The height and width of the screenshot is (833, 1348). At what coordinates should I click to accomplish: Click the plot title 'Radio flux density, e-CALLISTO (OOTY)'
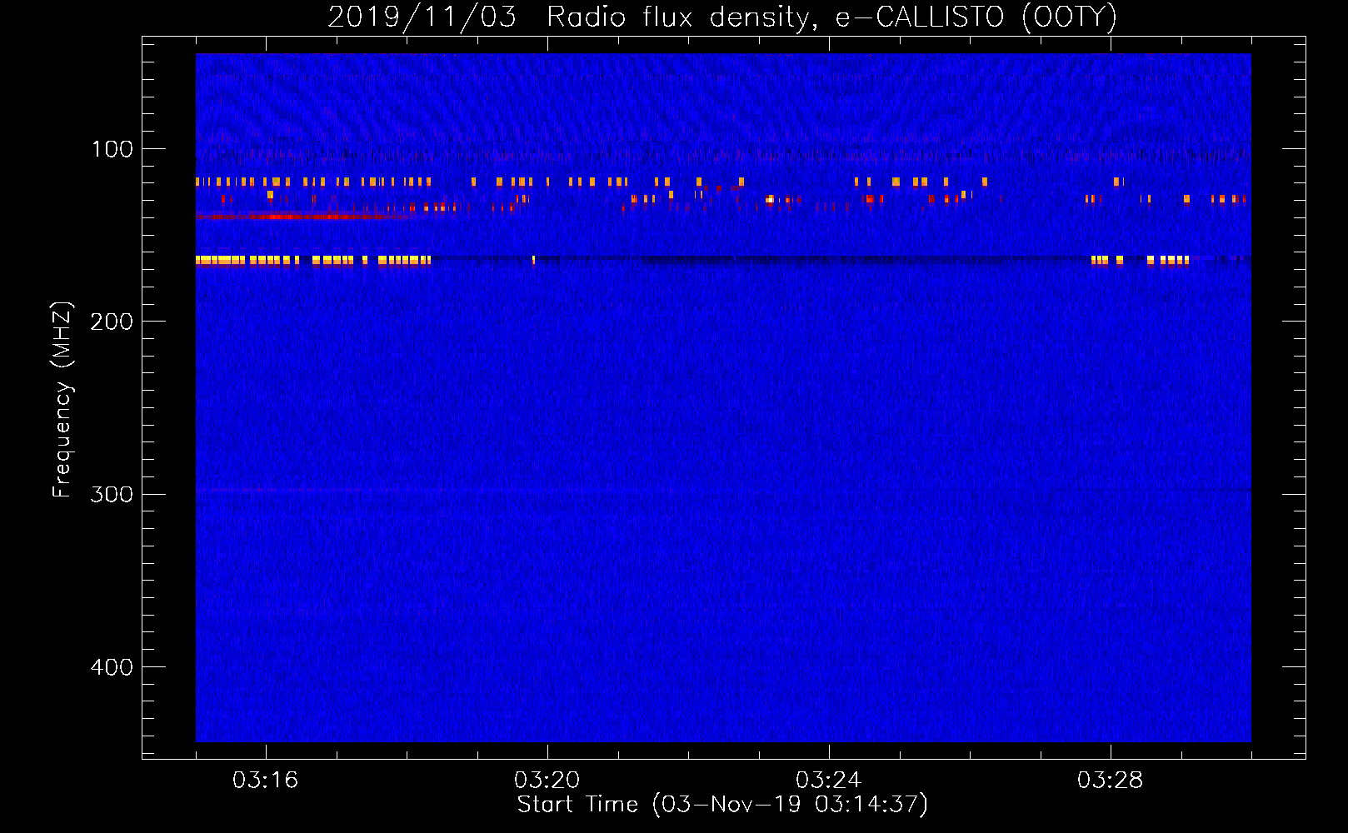pos(831,17)
